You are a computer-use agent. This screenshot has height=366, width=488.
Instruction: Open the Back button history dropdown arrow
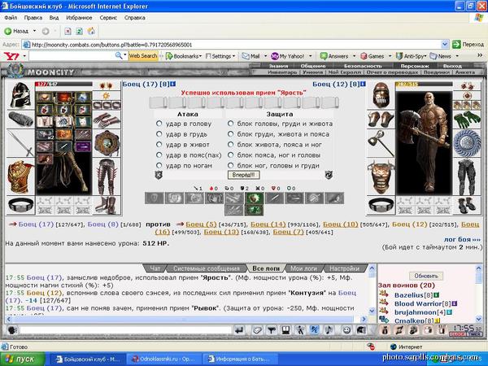pyautogui.click(x=34, y=31)
